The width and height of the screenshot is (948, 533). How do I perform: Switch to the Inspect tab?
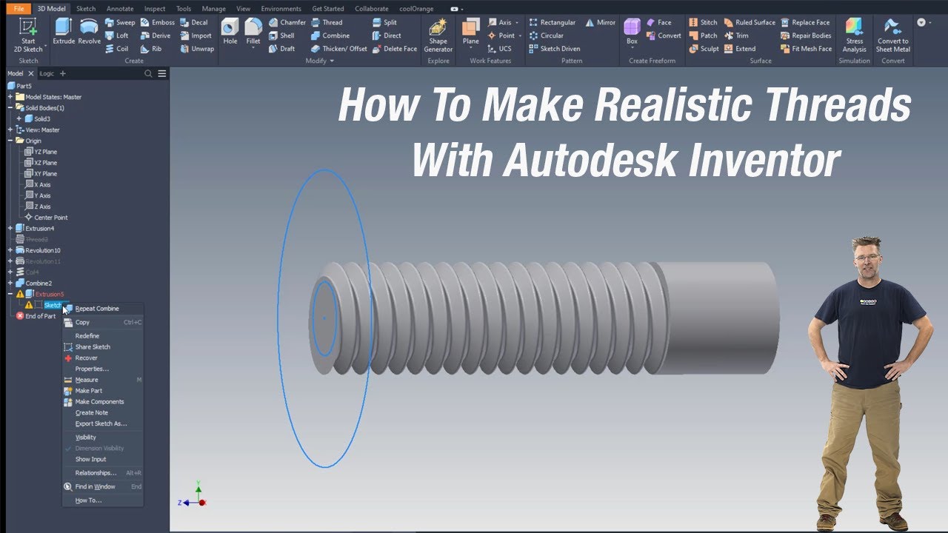(x=155, y=9)
